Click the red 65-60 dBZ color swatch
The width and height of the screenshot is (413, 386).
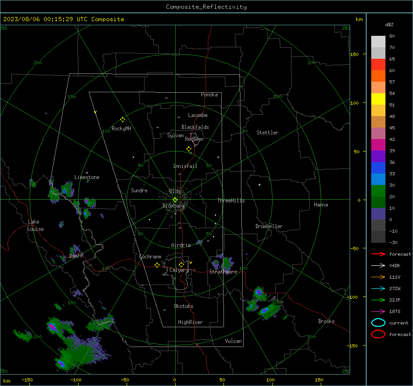(x=378, y=64)
